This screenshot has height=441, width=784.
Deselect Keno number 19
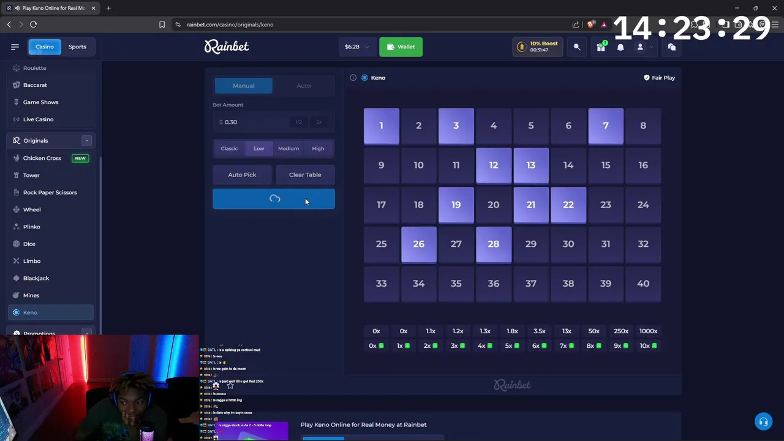point(456,205)
